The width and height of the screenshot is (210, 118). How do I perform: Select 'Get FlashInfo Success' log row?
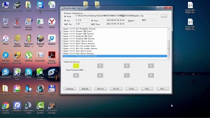tap(115, 29)
